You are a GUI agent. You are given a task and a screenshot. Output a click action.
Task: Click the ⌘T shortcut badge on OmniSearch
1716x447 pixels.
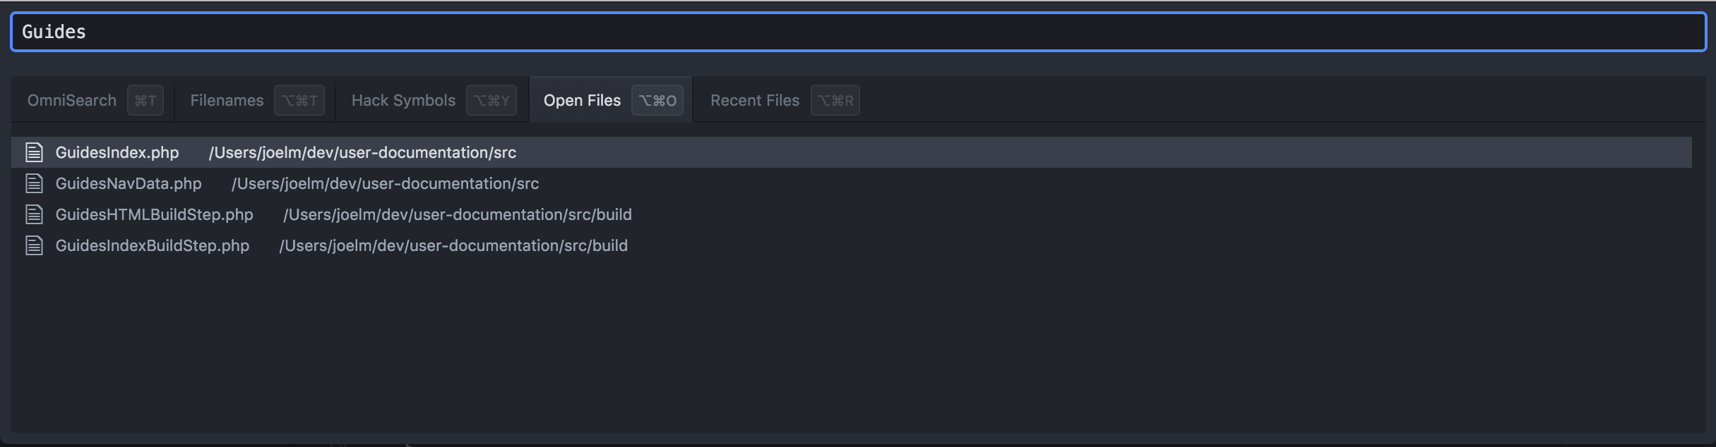click(145, 100)
